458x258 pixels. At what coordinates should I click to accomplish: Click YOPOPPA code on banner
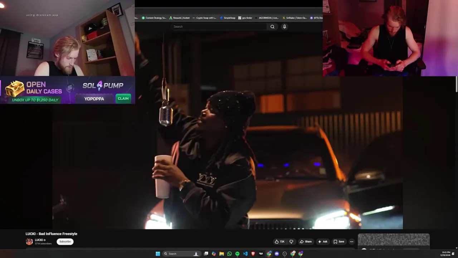point(94,99)
